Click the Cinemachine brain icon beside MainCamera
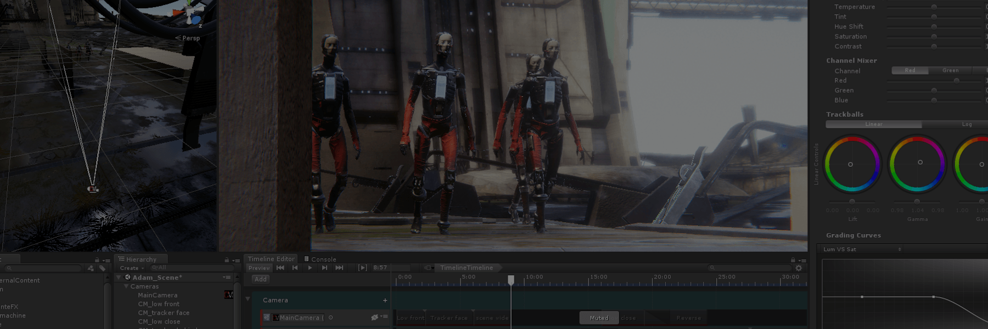The width and height of the screenshot is (988, 329). (x=229, y=295)
